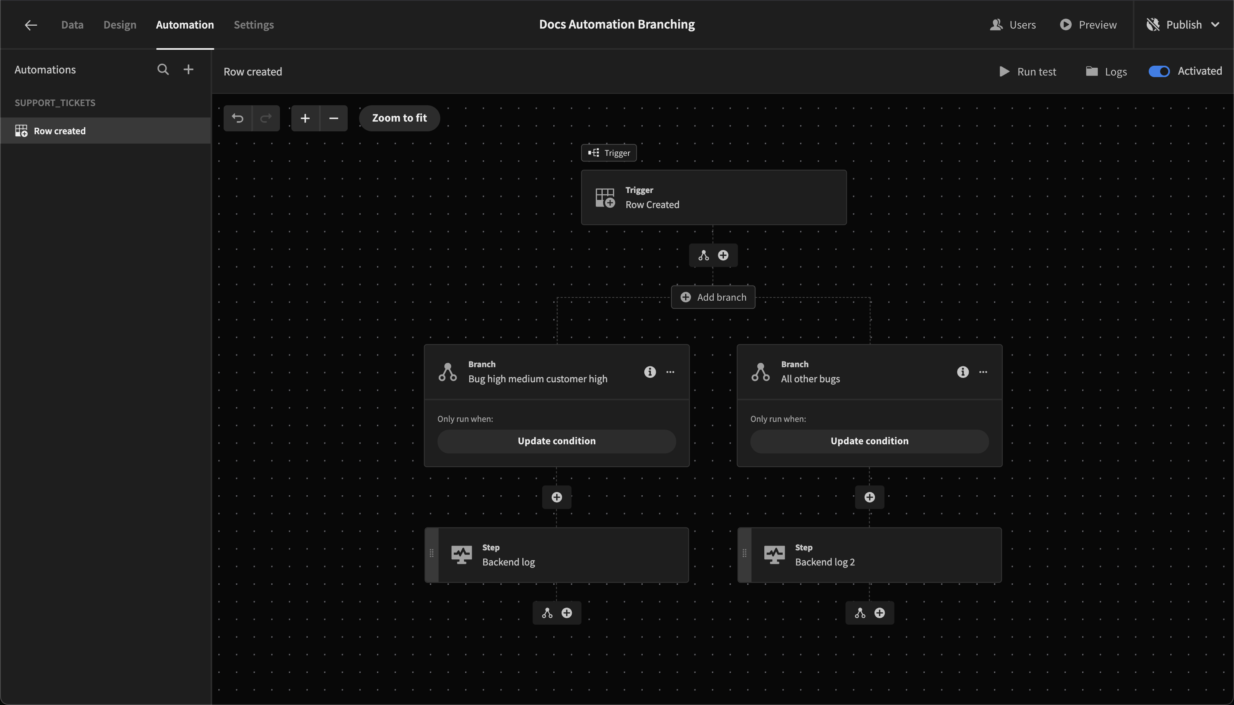Open info icon on All other bugs branch
Image resolution: width=1234 pixels, height=705 pixels.
[962, 372]
